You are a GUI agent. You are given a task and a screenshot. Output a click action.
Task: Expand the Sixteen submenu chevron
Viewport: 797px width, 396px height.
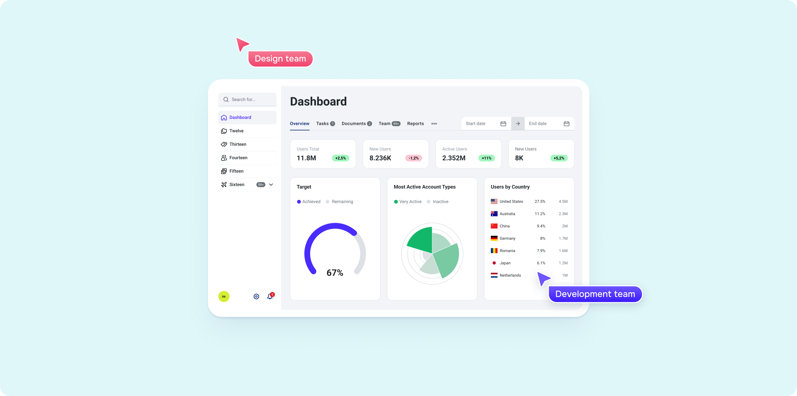(273, 184)
